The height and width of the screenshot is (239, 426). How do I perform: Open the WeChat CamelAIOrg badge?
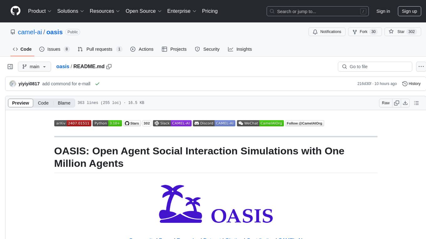point(260,123)
